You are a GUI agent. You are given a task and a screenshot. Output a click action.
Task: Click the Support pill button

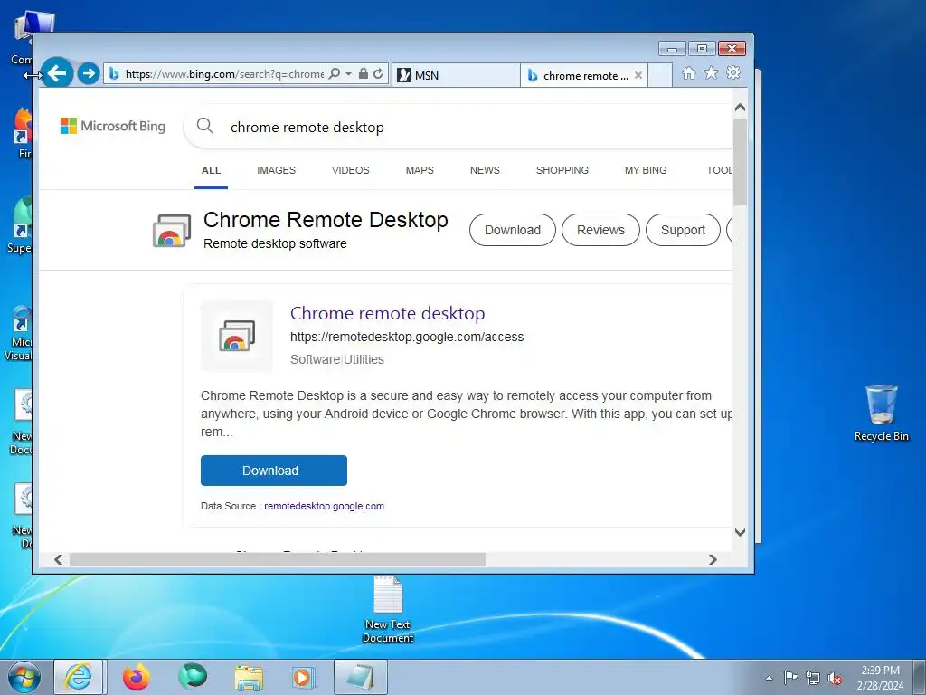tap(684, 230)
